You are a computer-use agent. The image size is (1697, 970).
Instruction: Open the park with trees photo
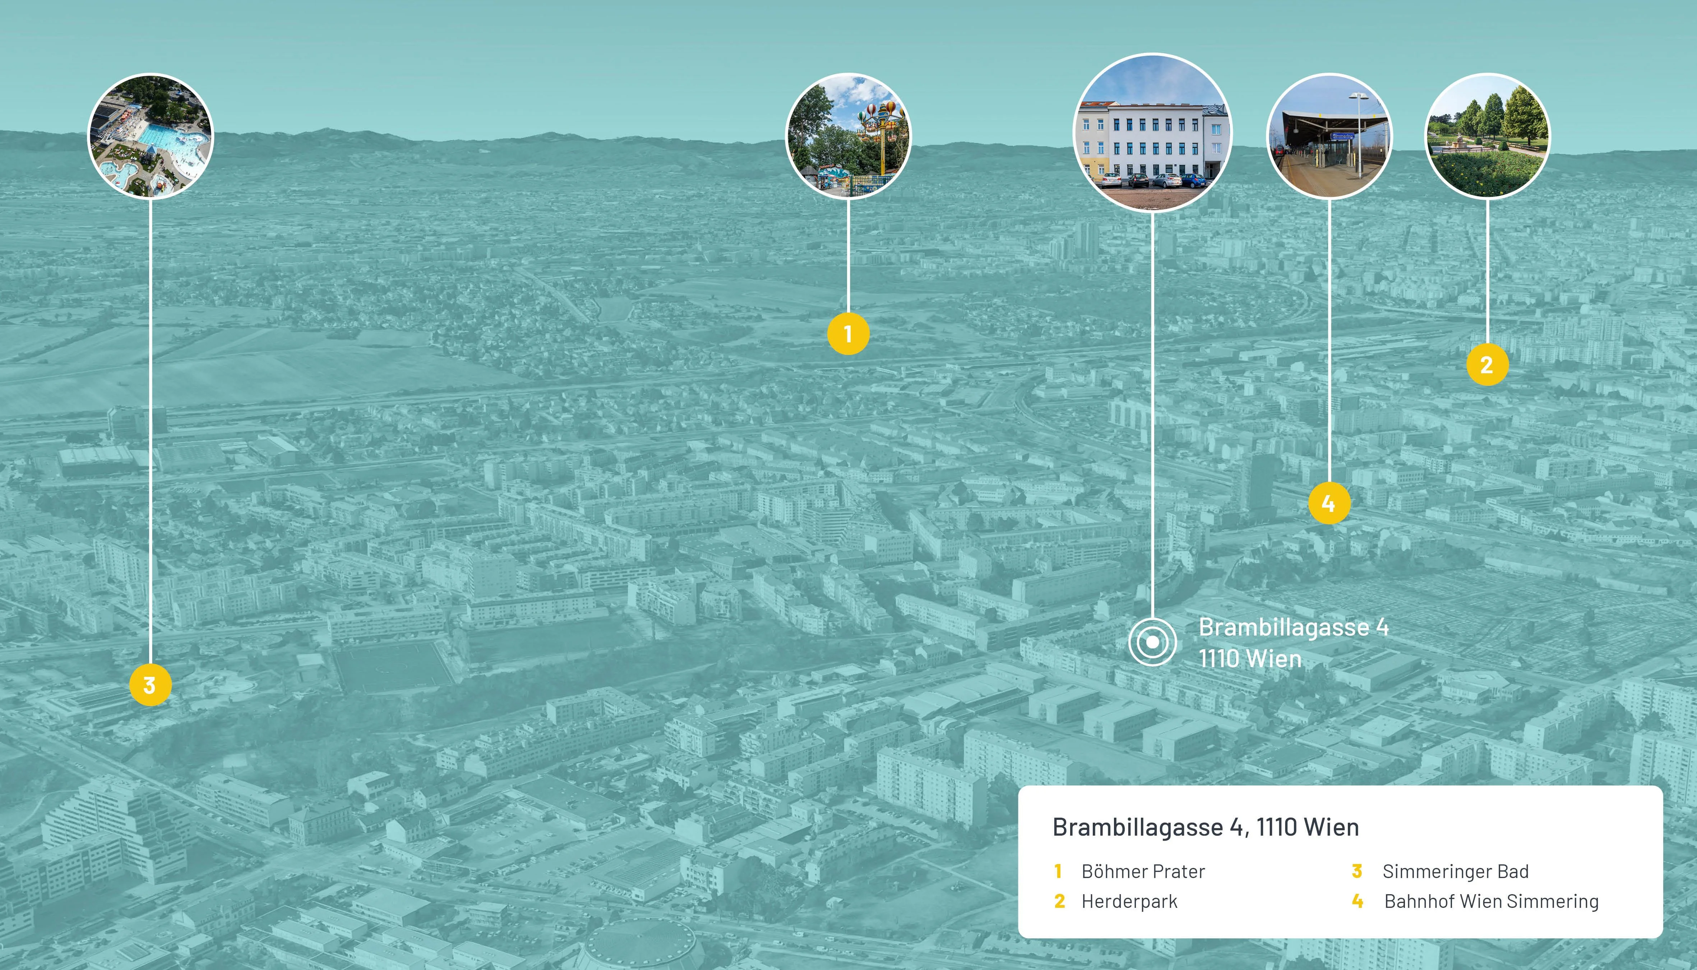tap(1486, 136)
